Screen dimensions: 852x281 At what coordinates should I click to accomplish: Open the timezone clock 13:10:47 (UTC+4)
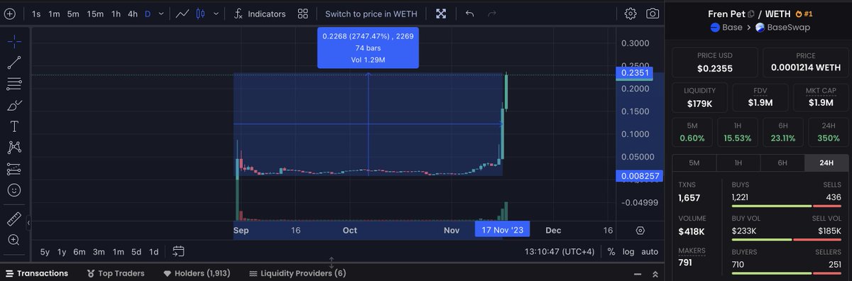click(x=560, y=251)
